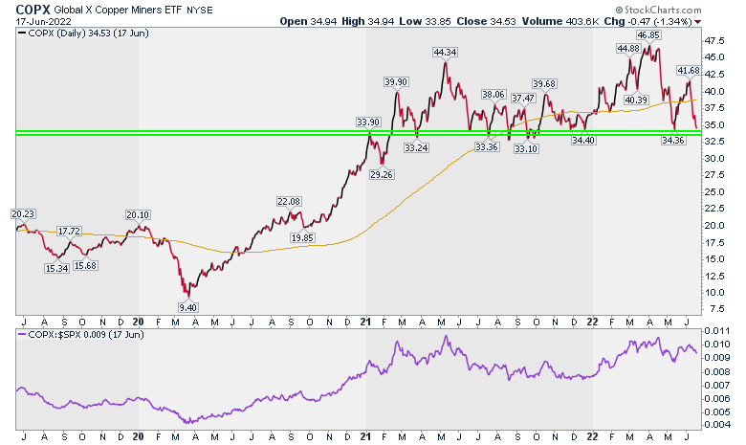
Task: Click the 46.85 peak price label
Action: (x=649, y=35)
